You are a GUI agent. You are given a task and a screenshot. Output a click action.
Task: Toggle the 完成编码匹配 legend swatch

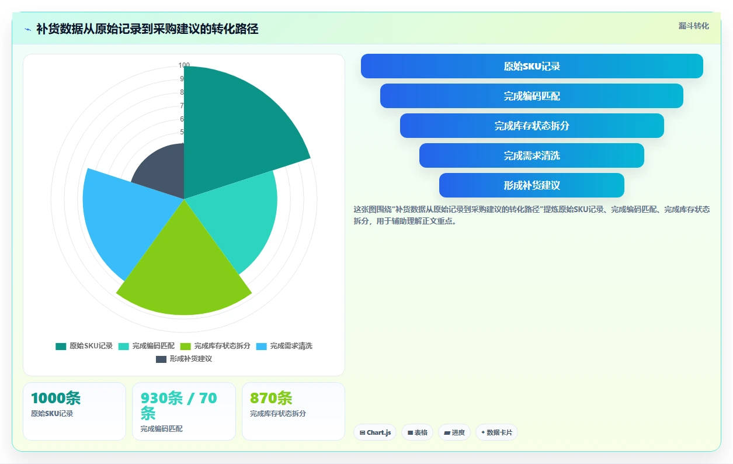(x=124, y=346)
